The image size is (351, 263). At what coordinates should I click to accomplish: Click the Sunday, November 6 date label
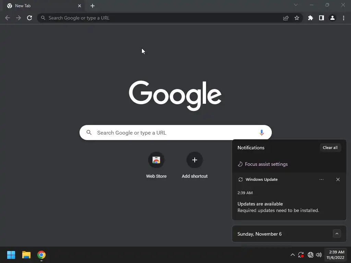click(x=259, y=234)
